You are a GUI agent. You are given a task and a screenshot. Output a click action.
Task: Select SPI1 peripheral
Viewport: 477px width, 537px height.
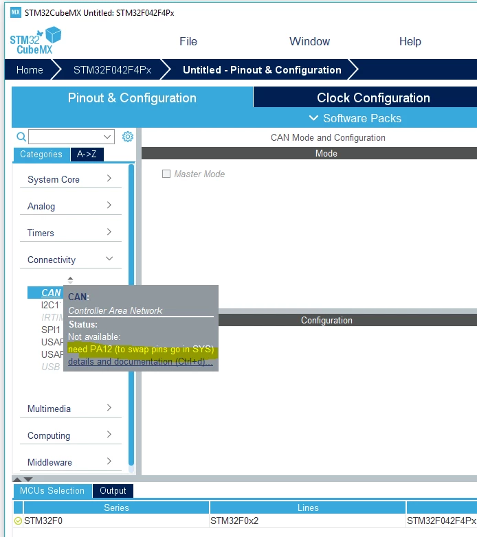51,330
